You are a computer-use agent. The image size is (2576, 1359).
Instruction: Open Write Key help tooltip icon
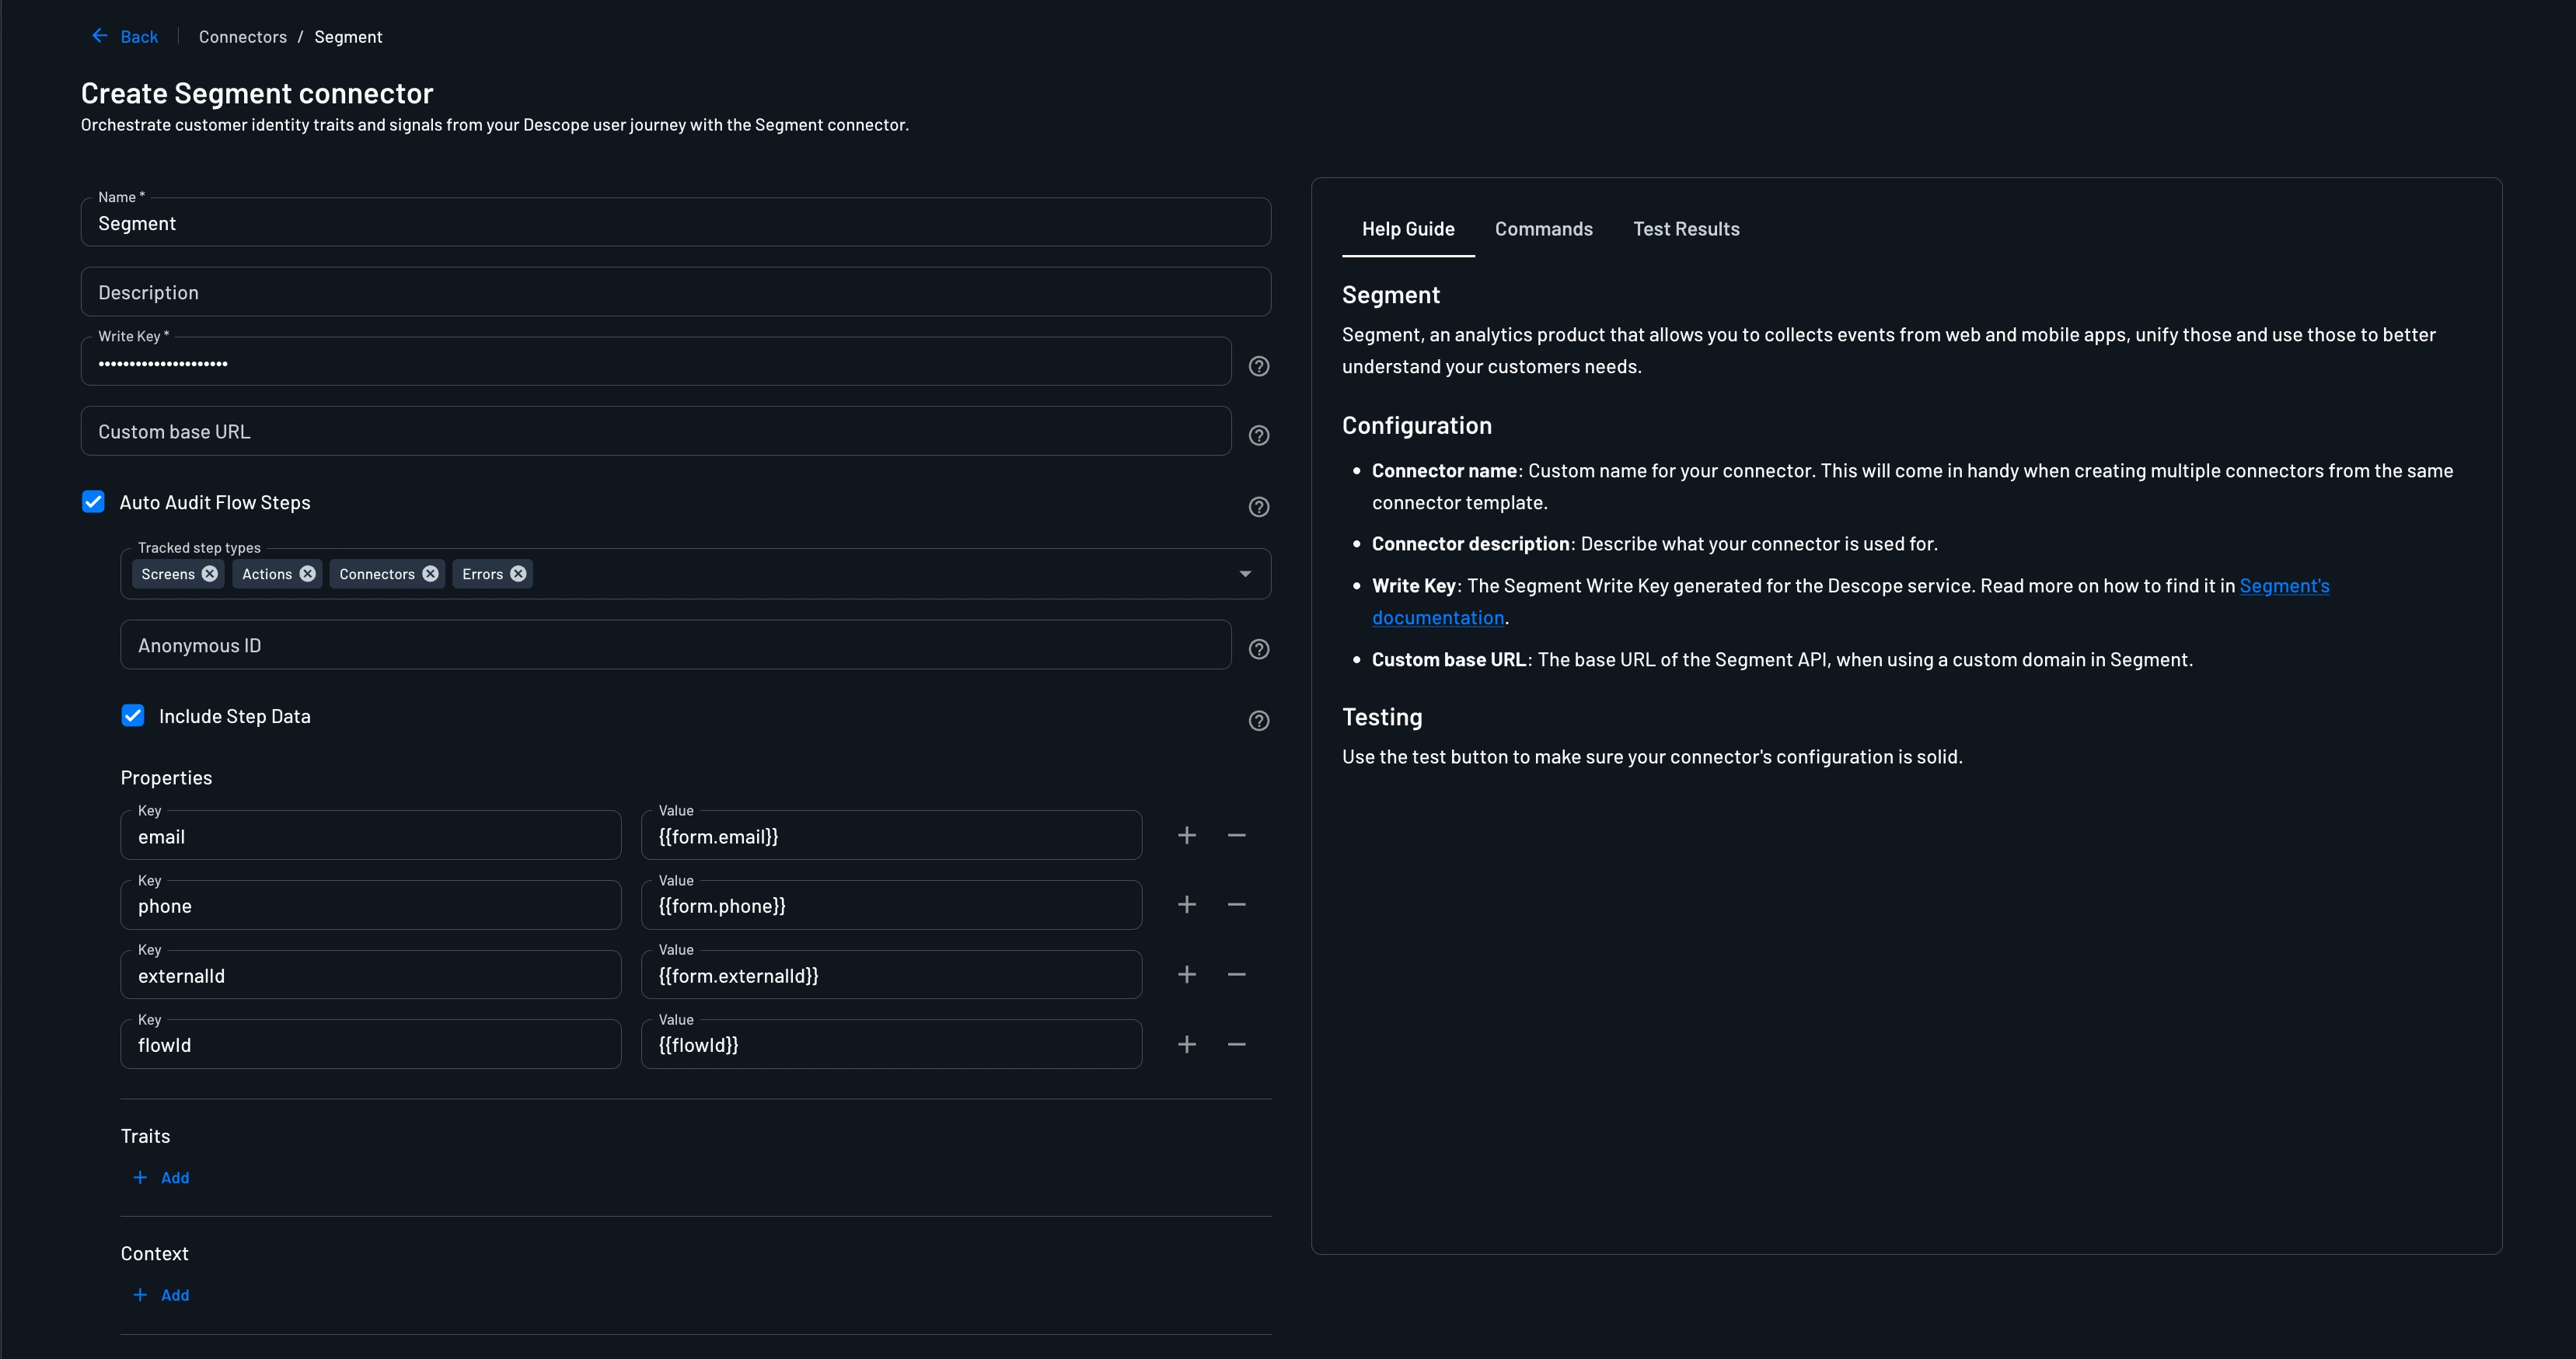(x=1259, y=366)
